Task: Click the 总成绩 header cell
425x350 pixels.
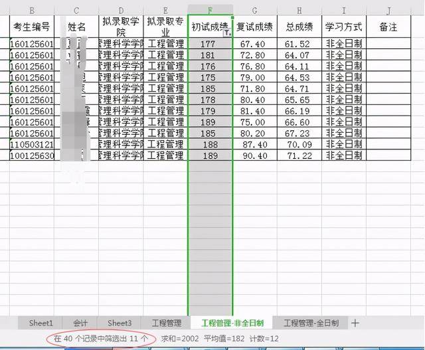Action: pyautogui.click(x=299, y=27)
